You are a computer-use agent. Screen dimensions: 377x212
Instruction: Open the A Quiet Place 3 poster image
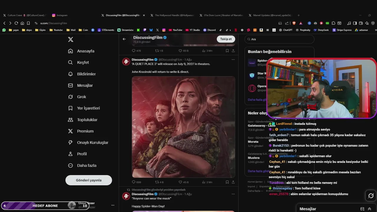coord(183,127)
